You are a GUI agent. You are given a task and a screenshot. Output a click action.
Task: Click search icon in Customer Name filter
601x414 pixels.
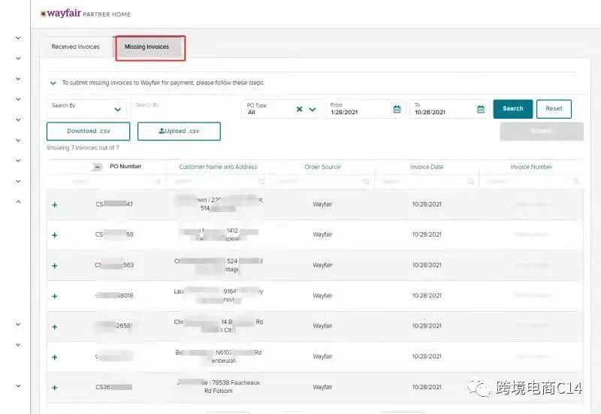coord(261,182)
